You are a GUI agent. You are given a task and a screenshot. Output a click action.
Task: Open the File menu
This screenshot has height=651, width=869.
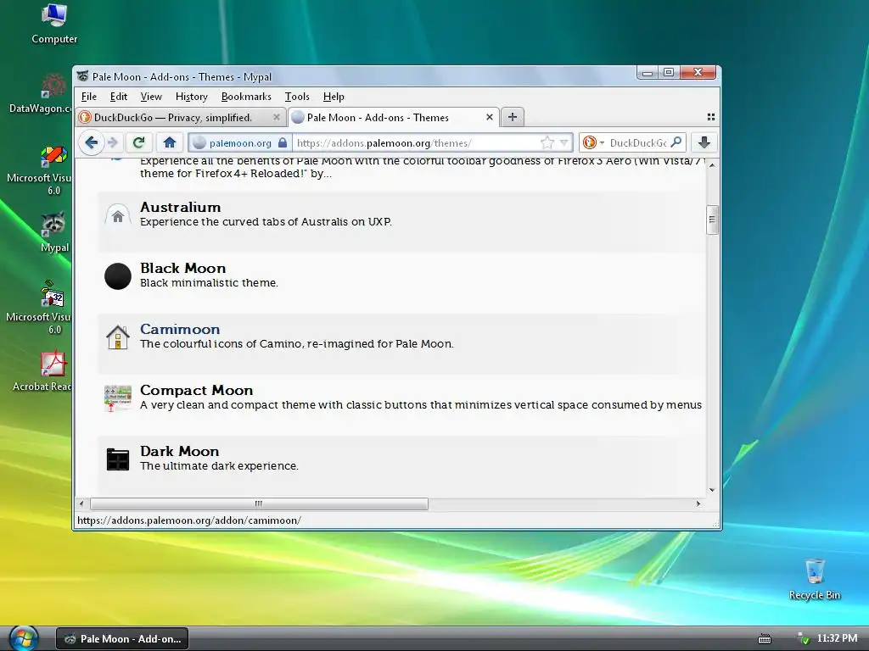(x=88, y=97)
